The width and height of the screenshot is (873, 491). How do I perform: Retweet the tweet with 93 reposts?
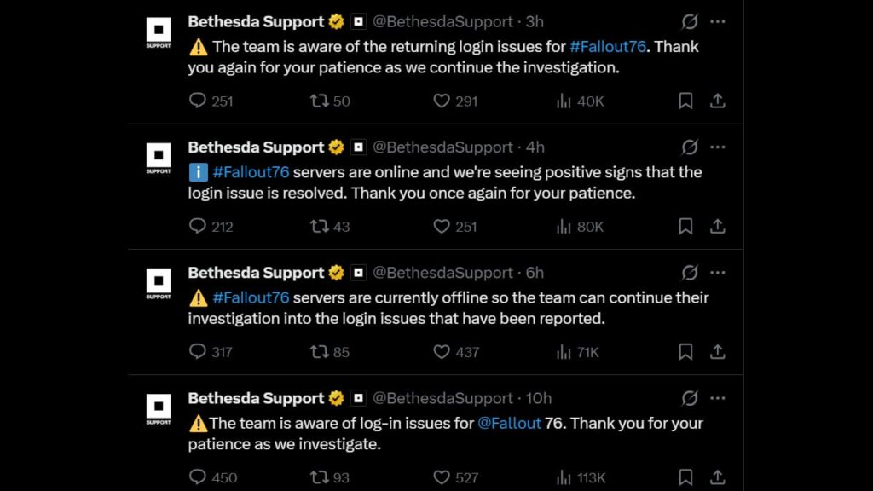[x=320, y=477]
